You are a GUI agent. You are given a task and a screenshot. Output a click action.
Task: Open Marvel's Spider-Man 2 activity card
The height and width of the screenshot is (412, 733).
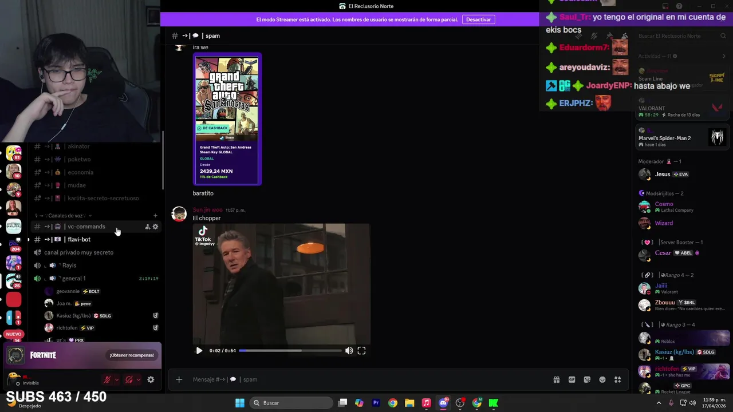[683, 138]
